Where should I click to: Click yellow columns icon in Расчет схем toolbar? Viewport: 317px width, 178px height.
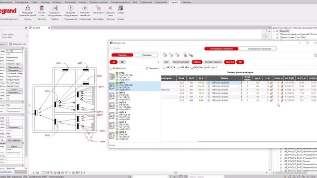tap(184, 55)
